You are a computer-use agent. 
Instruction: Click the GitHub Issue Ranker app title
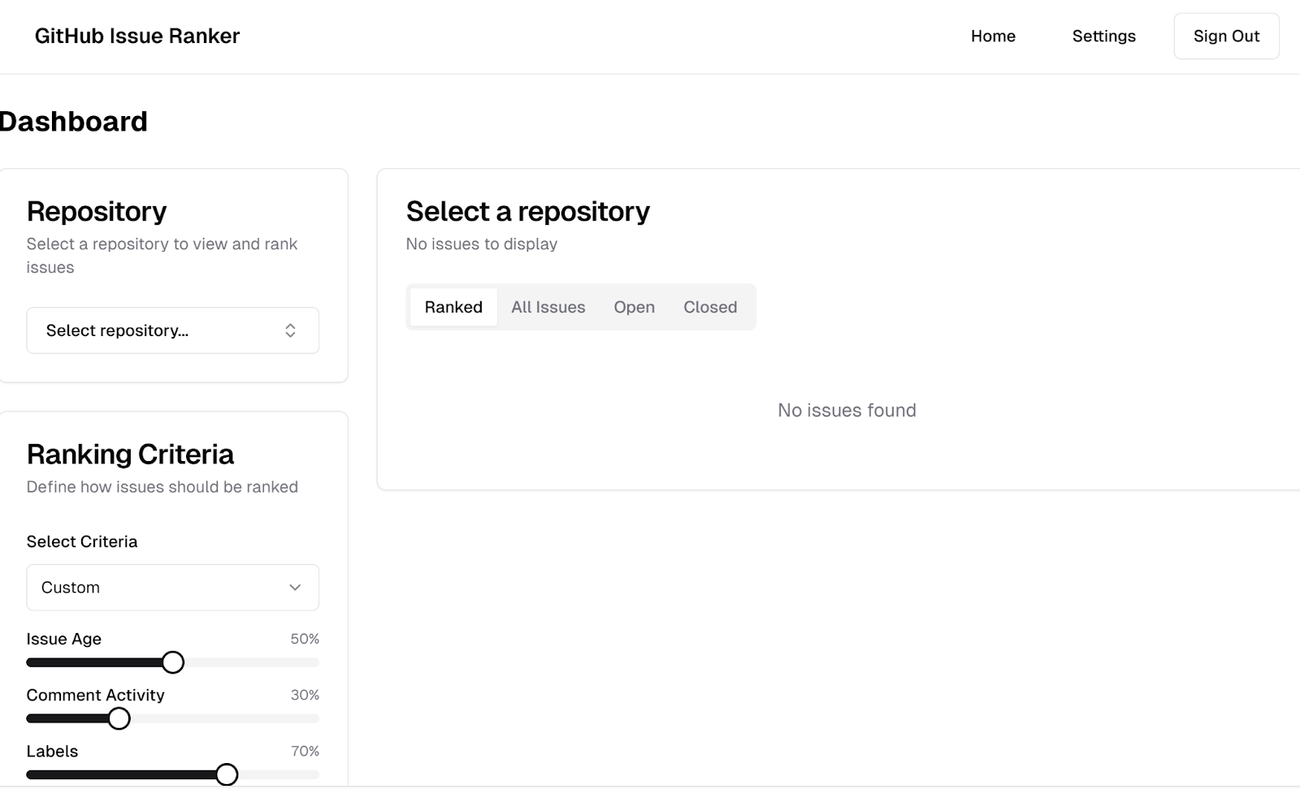point(136,36)
